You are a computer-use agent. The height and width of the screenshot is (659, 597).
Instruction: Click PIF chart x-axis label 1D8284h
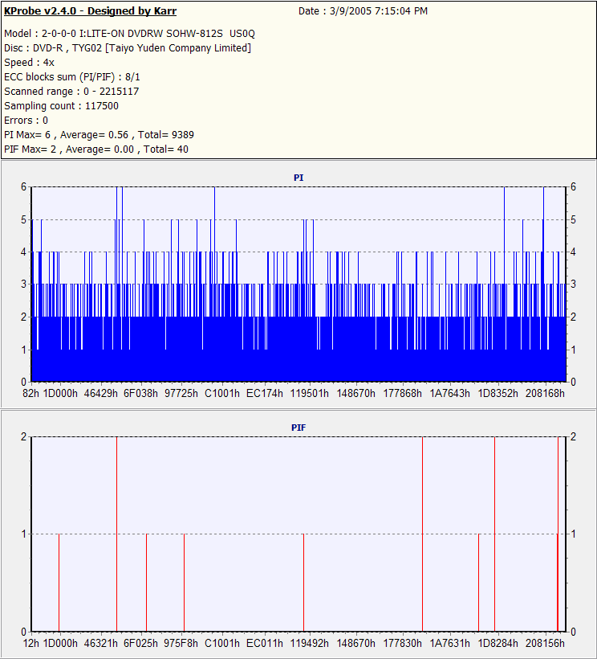point(498,644)
